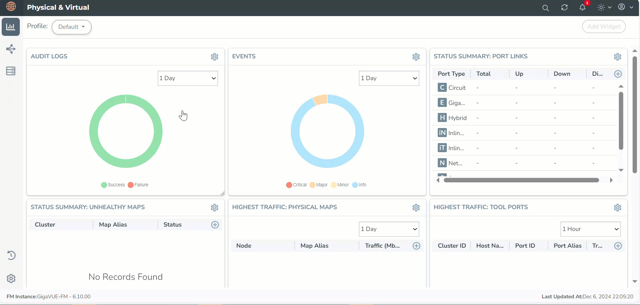Click the Port Links horizontal scrollbar

click(x=521, y=180)
